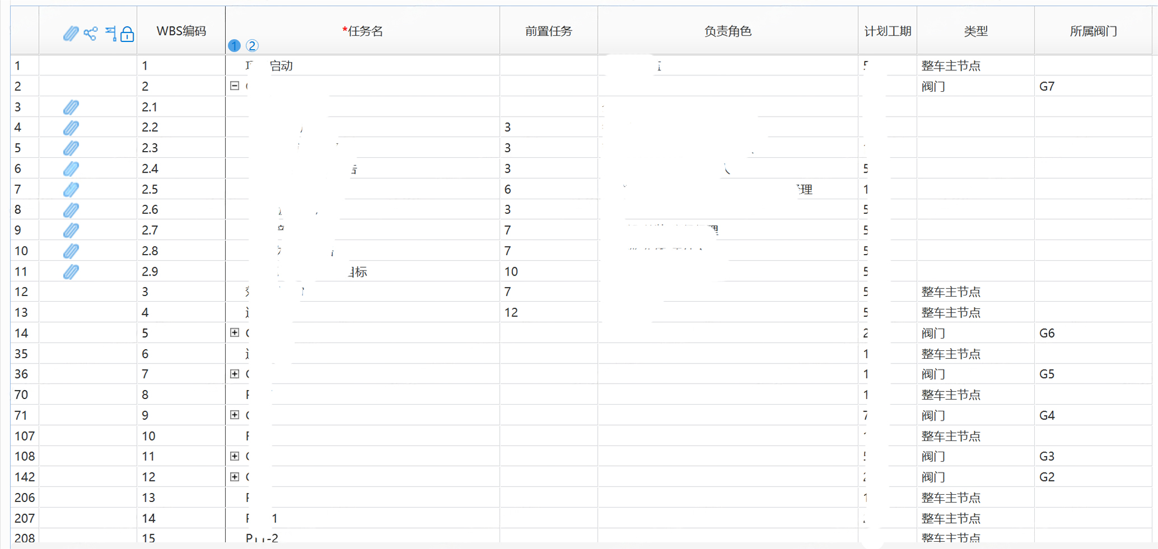Click the 计划工期 column header
Screen dimensions: 1158x549
[x=887, y=31]
